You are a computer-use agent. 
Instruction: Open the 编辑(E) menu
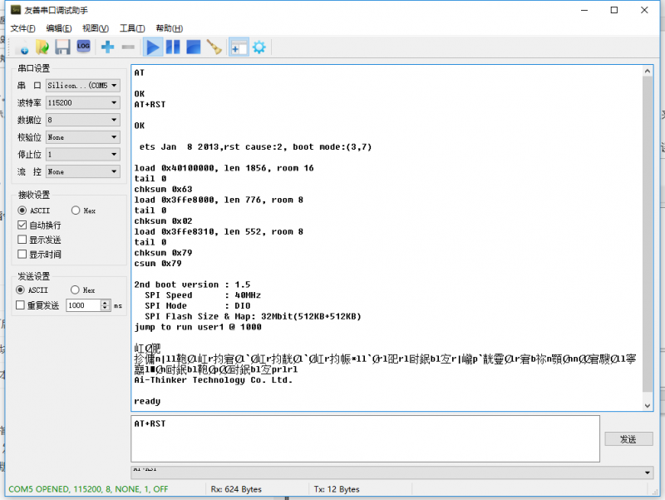59,28
